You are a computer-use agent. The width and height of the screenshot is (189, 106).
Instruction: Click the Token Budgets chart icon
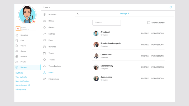click(x=44, y=66)
